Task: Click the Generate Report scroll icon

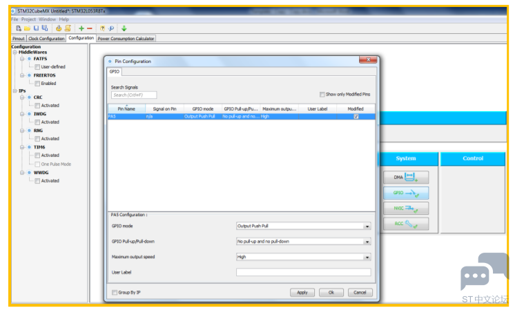Action: (x=68, y=28)
